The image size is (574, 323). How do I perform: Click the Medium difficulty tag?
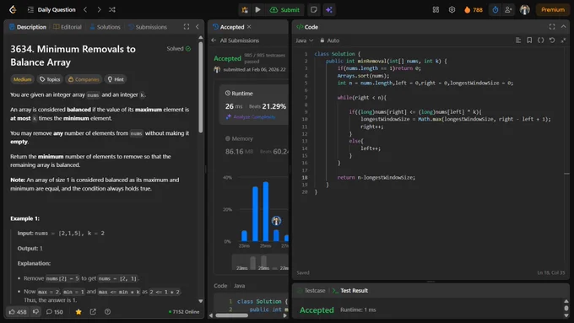tap(22, 79)
